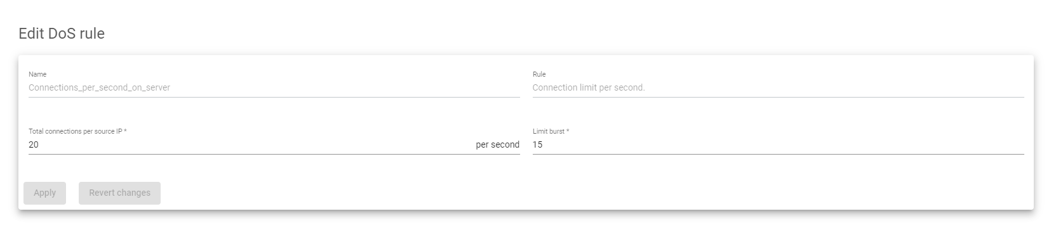Click the 'Total connections per source IP *' label
The image size is (1056, 249).
coord(77,131)
